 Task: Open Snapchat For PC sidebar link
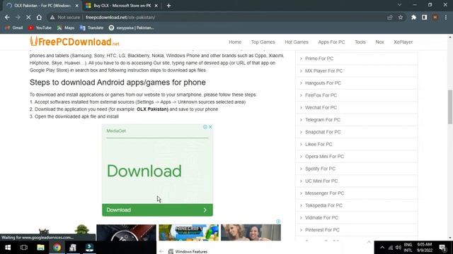323,132
